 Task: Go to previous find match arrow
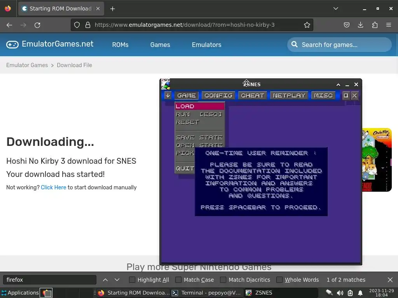(105, 280)
